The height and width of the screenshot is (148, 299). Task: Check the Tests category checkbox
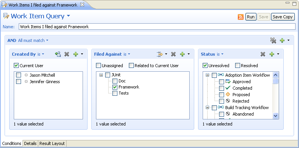(115, 93)
